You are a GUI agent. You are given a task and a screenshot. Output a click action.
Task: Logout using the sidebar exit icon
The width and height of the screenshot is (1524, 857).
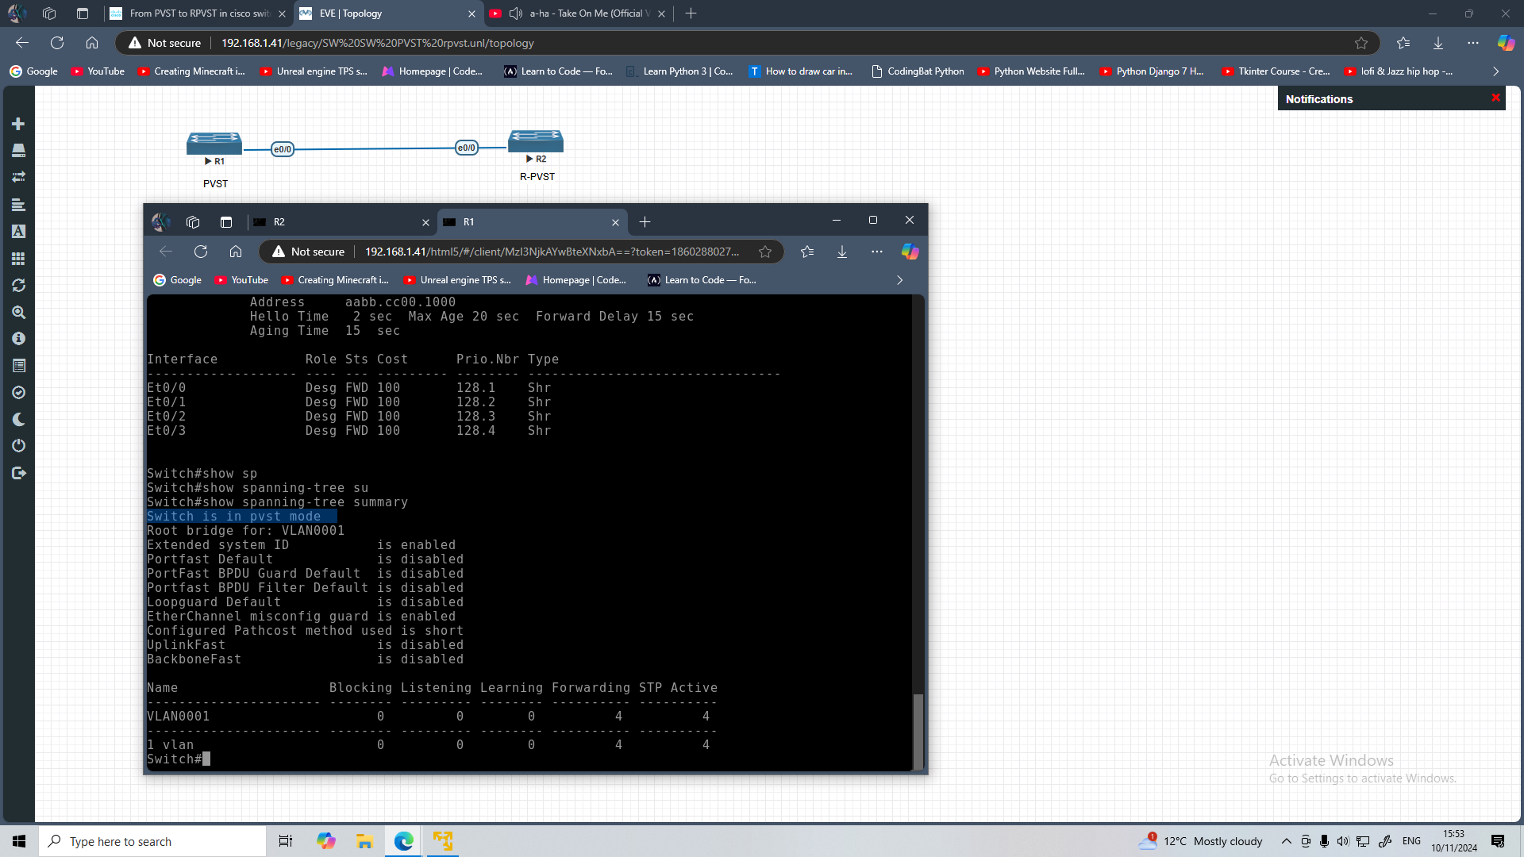point(18,472)
